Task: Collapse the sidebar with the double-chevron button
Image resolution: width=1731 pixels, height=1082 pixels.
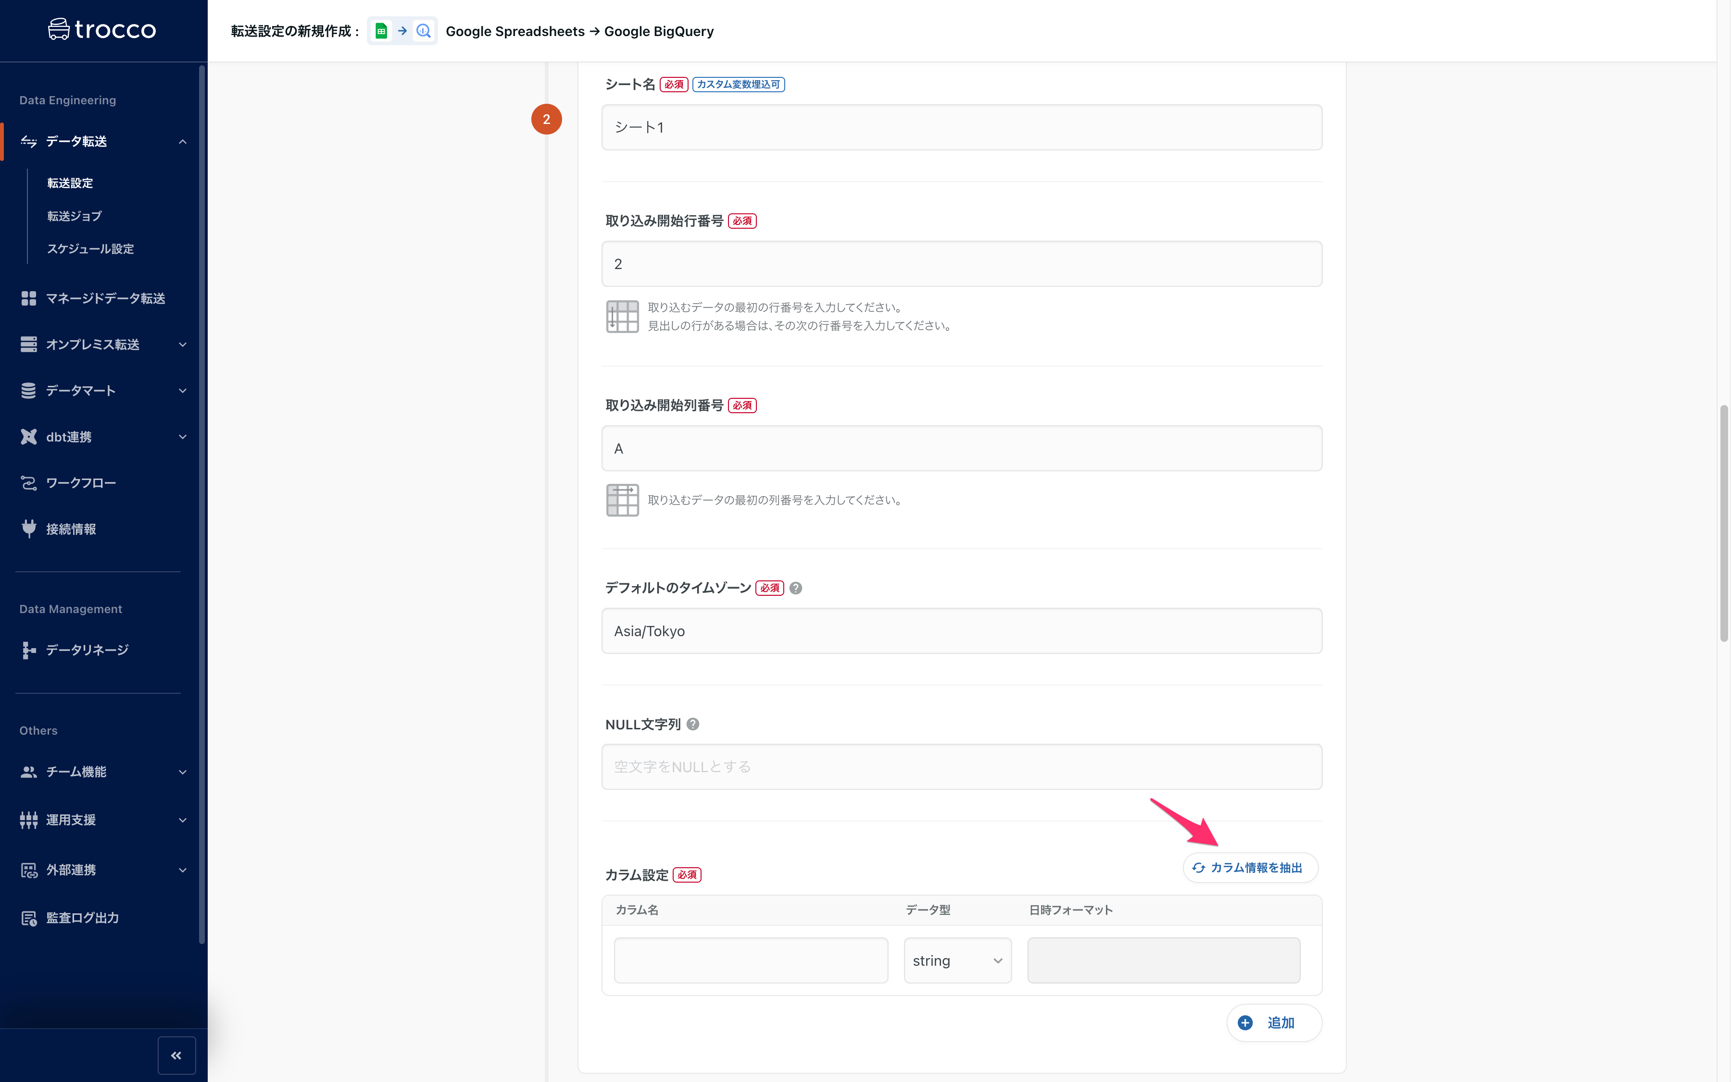Action: (x=176, y=1056)
